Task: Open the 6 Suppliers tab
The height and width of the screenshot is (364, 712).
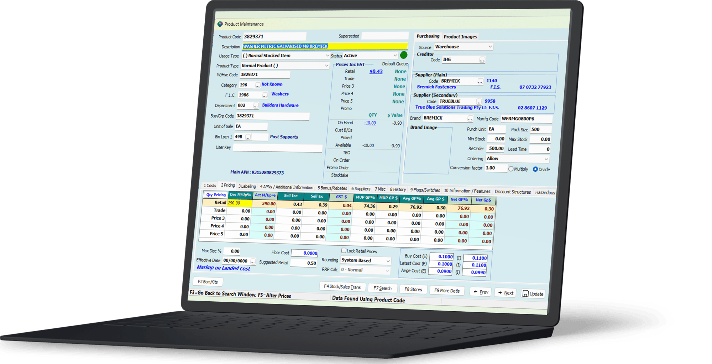Action: pos(361,189)
